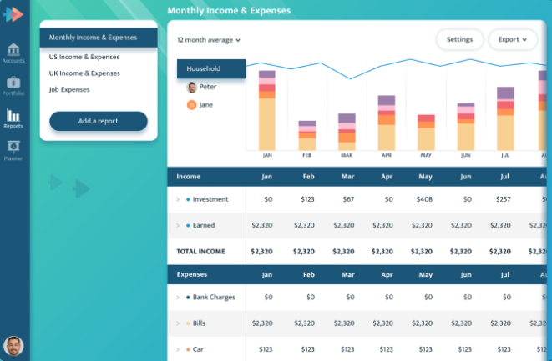Click the Monthly Income & Expenses page title
The image size is (552, 361).
click(x=229, y=11)
